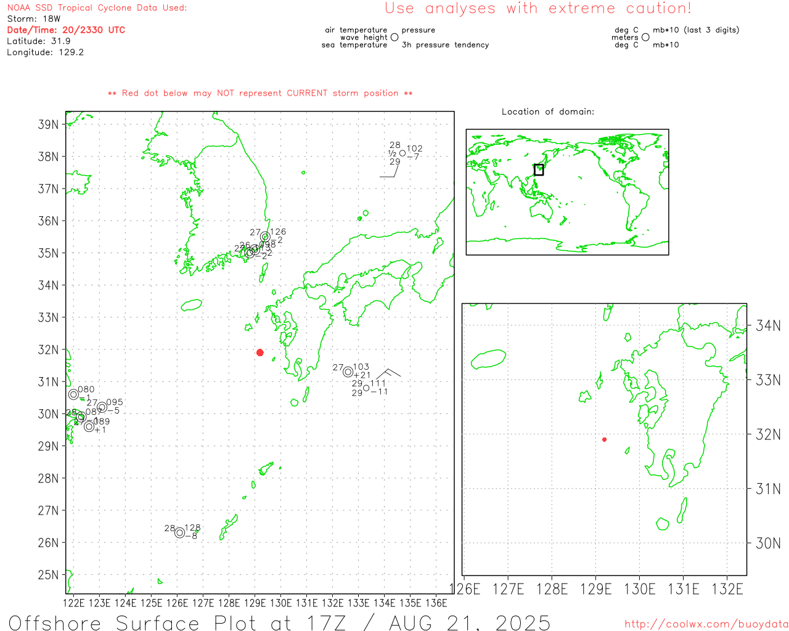Click the '39N' latitude axis label
The height and width of the screenshot is (631, 789).
point(48,124)
